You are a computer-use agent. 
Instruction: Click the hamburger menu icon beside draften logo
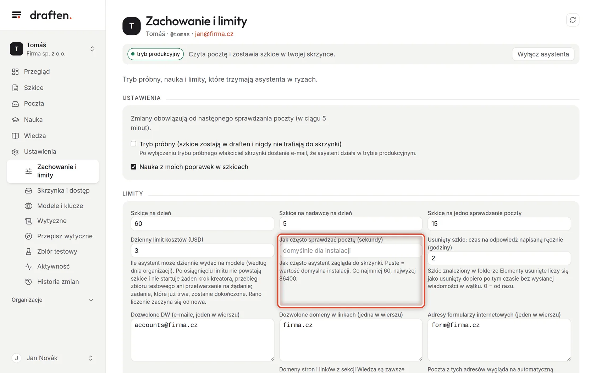tap(16, 15)
